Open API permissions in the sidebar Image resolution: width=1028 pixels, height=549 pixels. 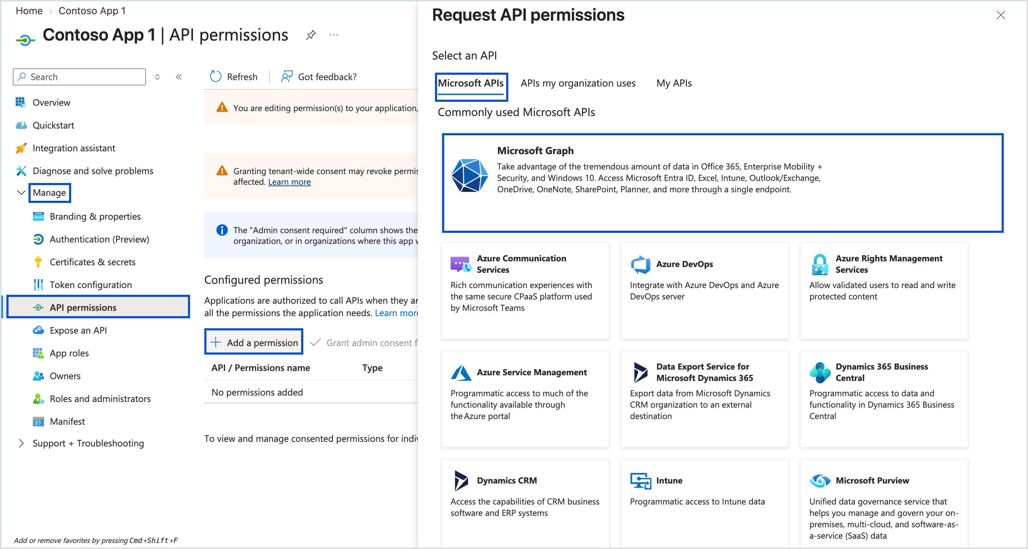click(98, 308)
